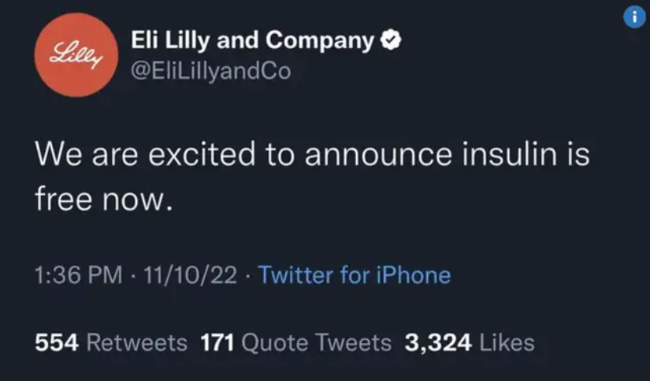Viewport: 650px width, 381px height.
Task: Click the verified checkmark badge
Action: click(x=391, y=40)
